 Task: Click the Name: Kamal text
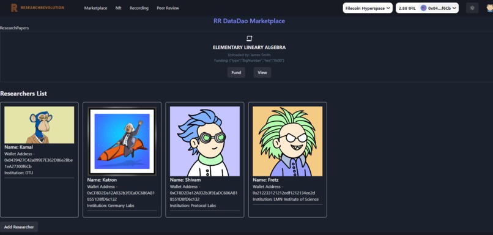[18, 147]
